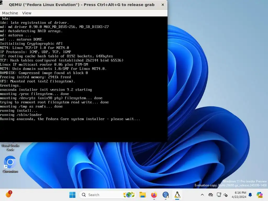Close the QEMU Fedora Linux Evolution window
Image resolution: width=268 pixels, height=201 pixels.
coord(163,5)
